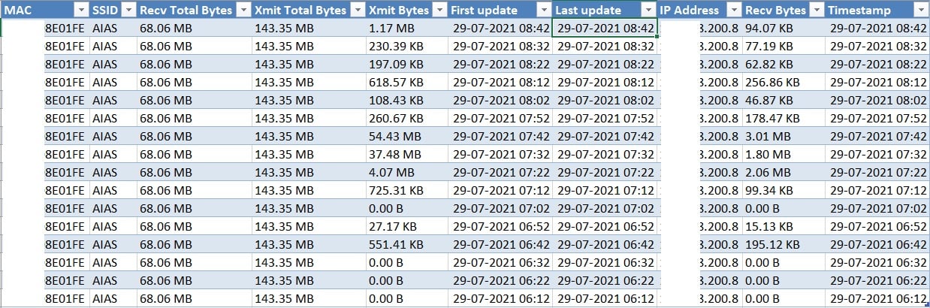Viewport: 930px width, 308px height.
Task: Expand the Recv Total Bytes filter arrow
Action: 243,10
